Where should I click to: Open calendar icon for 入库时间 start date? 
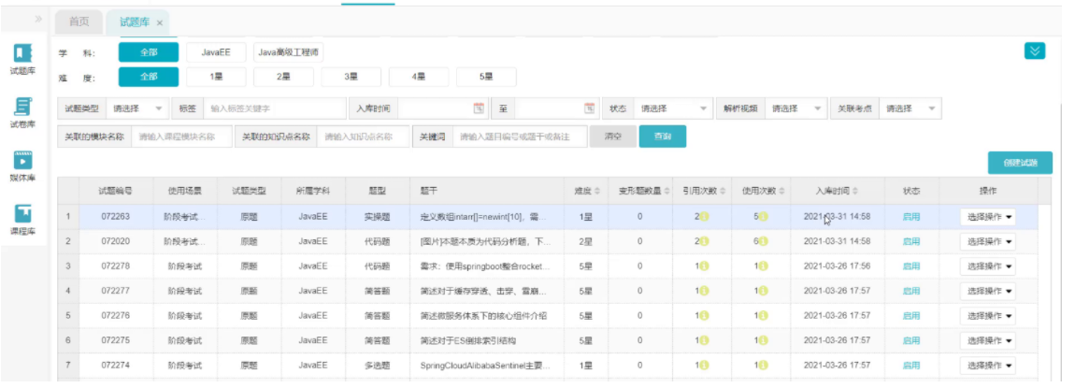tap(479, 108)
